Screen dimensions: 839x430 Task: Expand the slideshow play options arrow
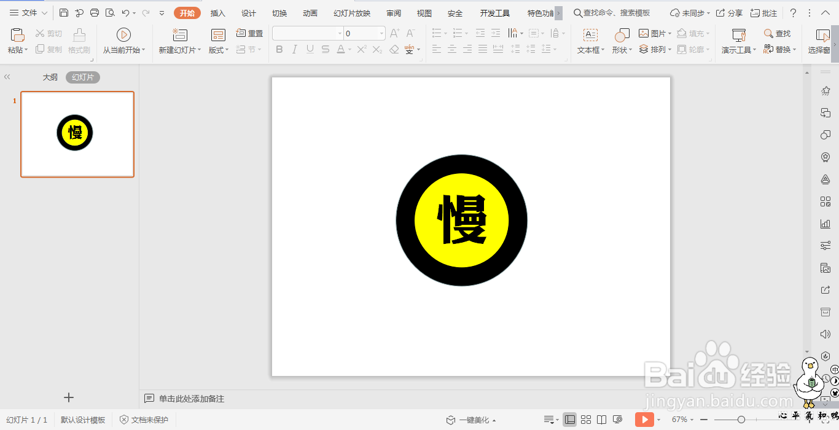[x=658, y=420]
